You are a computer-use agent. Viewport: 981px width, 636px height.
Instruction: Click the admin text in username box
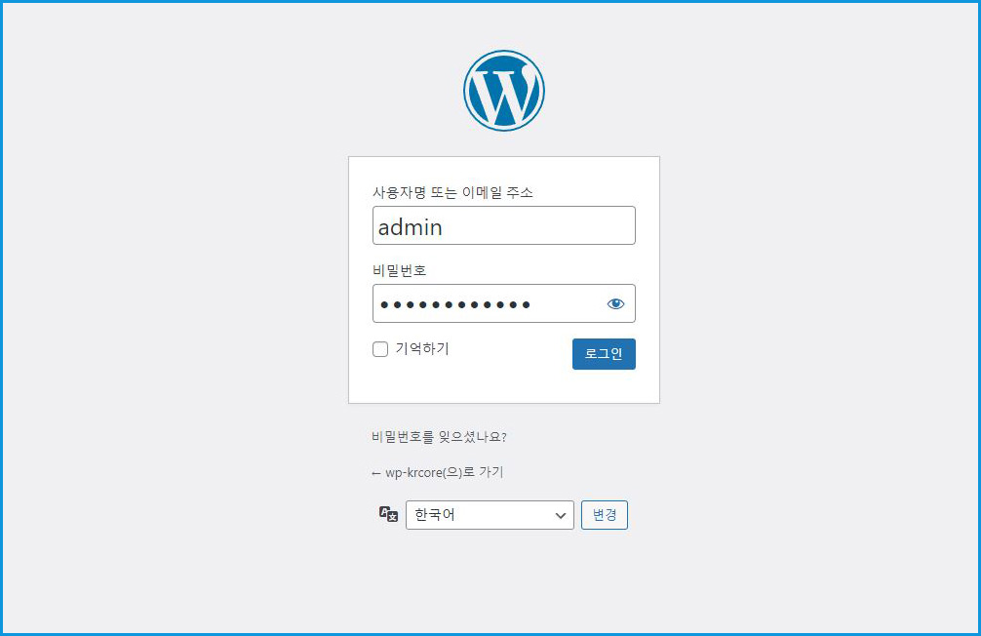point(411,227)
